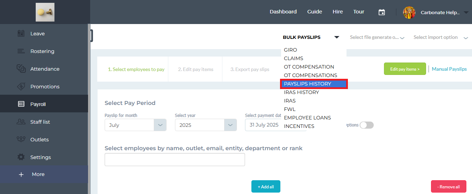The height and width of the screenshot is (194, 472).
Task: Click the Outlets icon in sidebar
Action: (21, 139)
